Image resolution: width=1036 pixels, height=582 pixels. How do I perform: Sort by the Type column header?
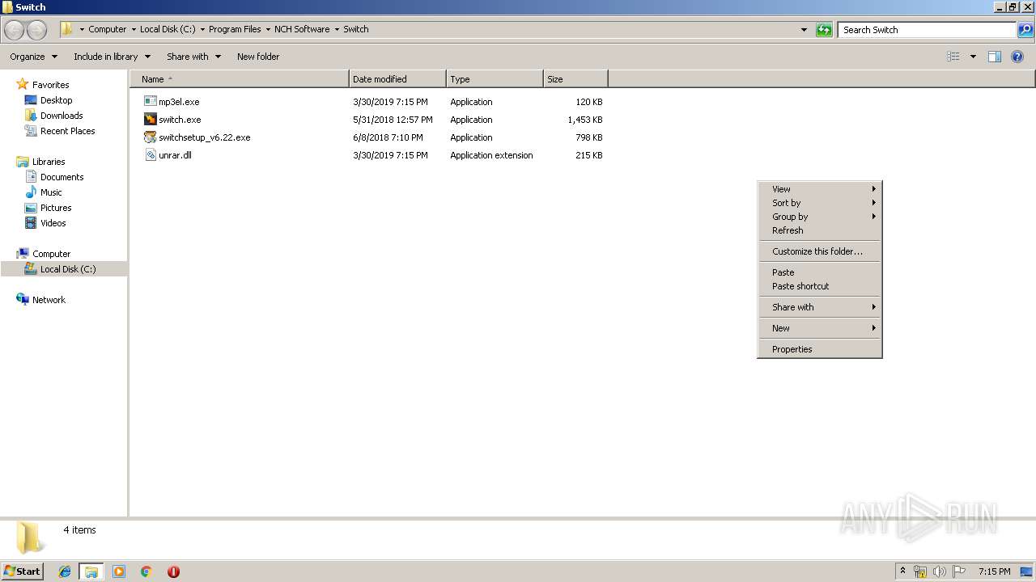point(495,79)
